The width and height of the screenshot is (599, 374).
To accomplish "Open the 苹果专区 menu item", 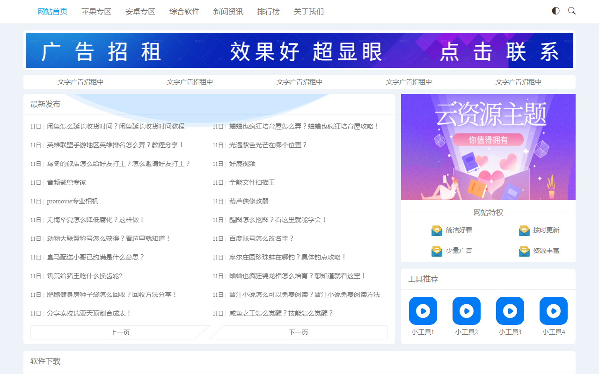I will tap(96, 12).
